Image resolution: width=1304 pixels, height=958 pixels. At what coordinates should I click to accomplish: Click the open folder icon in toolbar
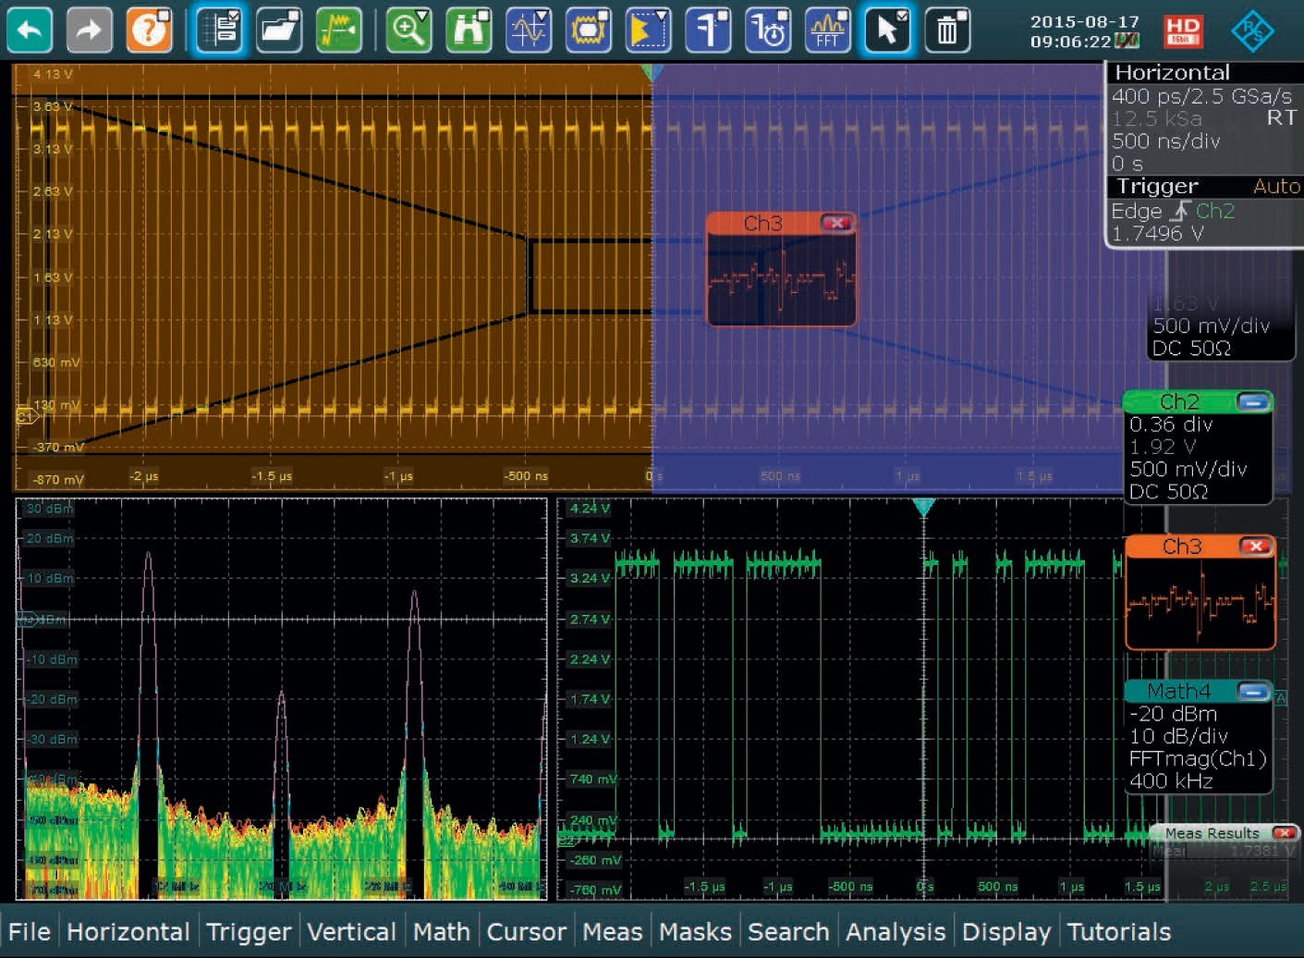click(x=279, y=30)
